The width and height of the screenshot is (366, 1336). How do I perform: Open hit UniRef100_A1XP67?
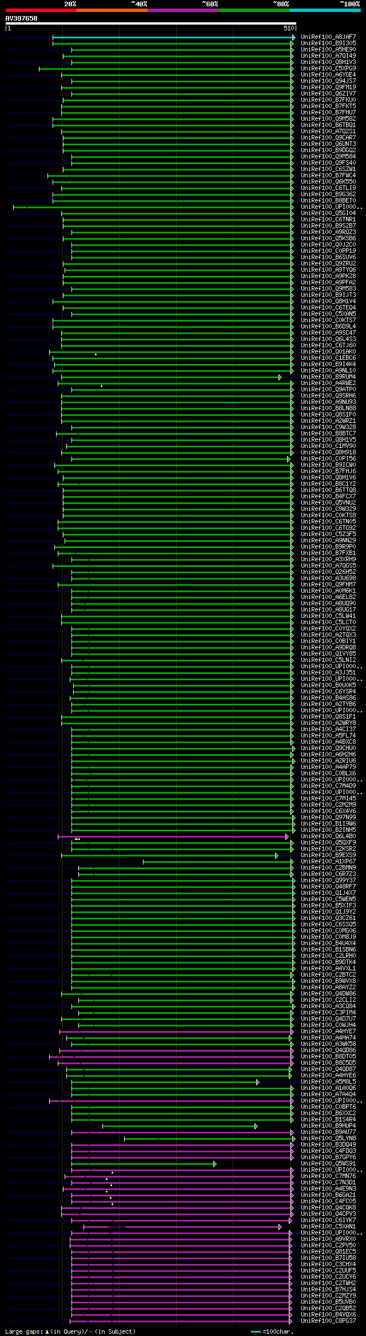pyautogui.click(x=328, y=862)
